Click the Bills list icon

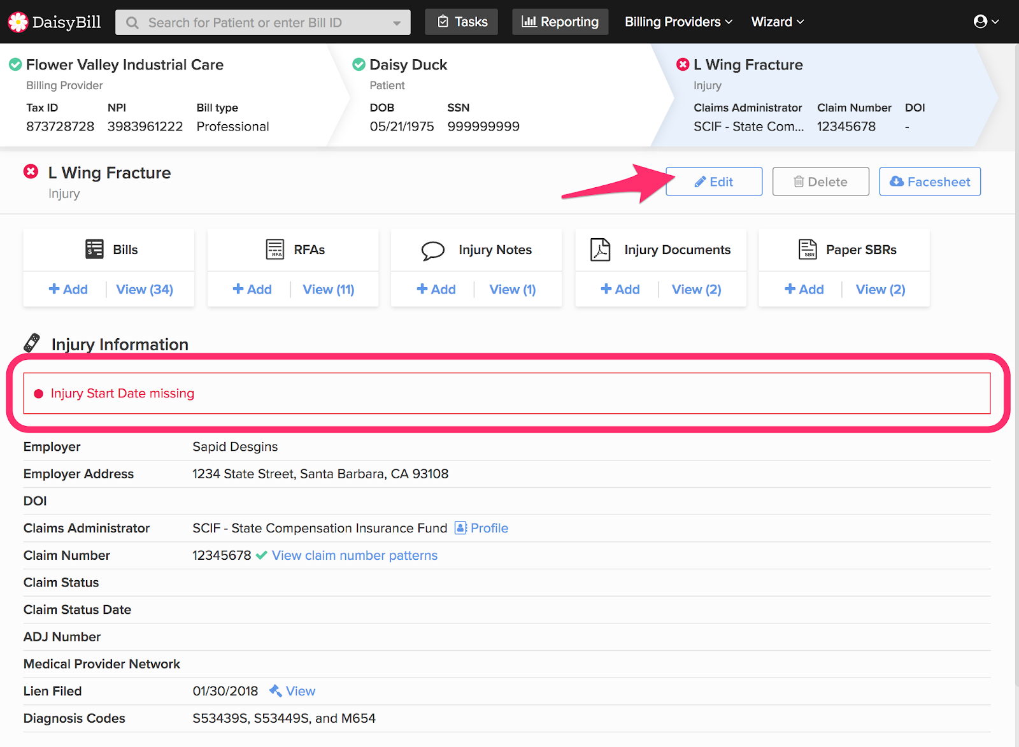click(x=94, y=249)
